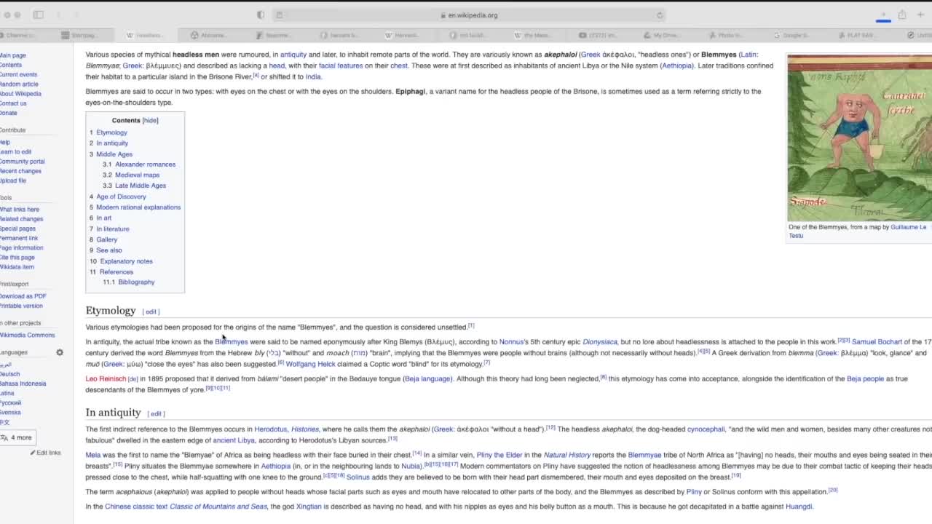Open the Xingtian link

coord(308,507)
